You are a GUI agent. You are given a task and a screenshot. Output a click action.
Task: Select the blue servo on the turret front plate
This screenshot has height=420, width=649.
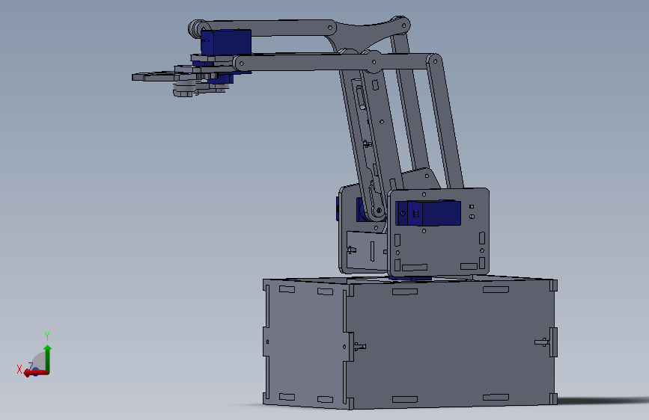tap(428, 213)
